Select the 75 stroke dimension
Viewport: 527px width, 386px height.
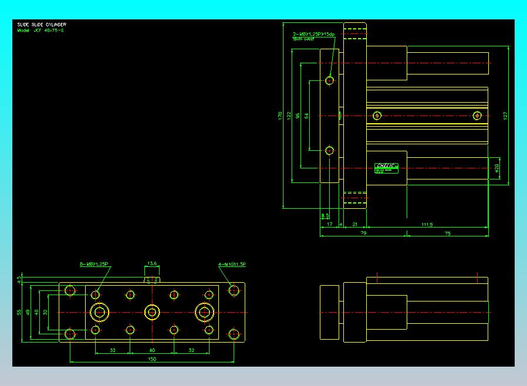click(x=447, y=233)
